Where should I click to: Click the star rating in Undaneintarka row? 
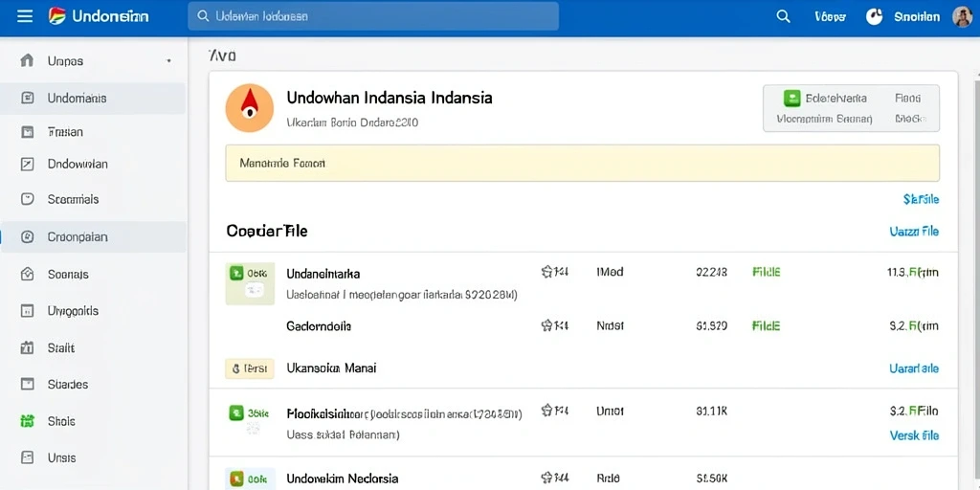pos(555,272)
